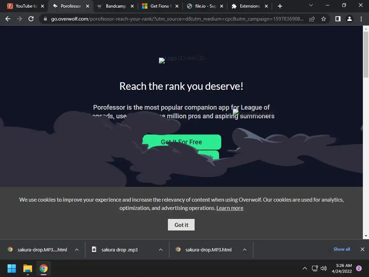The width and height of the screenshot is (369, 277).
Task: Close the Bandcamp tab
Action: click(132, 6)
